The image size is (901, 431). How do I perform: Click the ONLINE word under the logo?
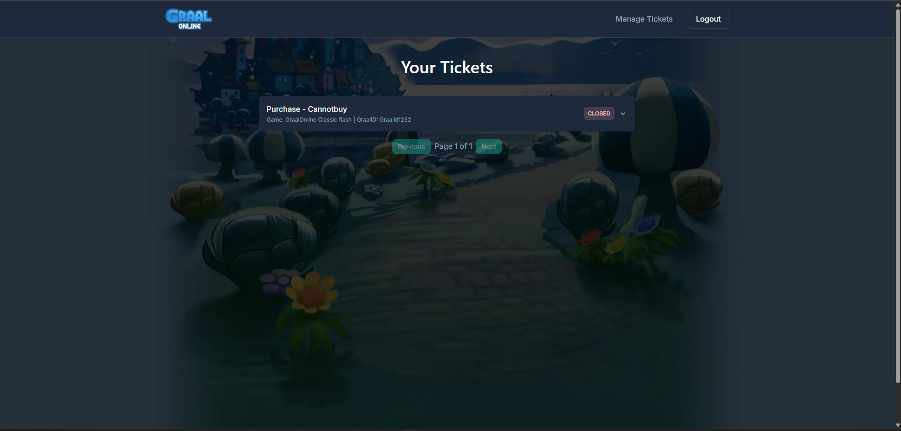190,26
